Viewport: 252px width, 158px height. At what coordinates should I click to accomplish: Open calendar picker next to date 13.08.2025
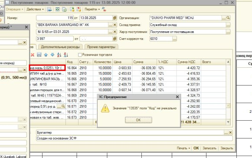[115, 18]
